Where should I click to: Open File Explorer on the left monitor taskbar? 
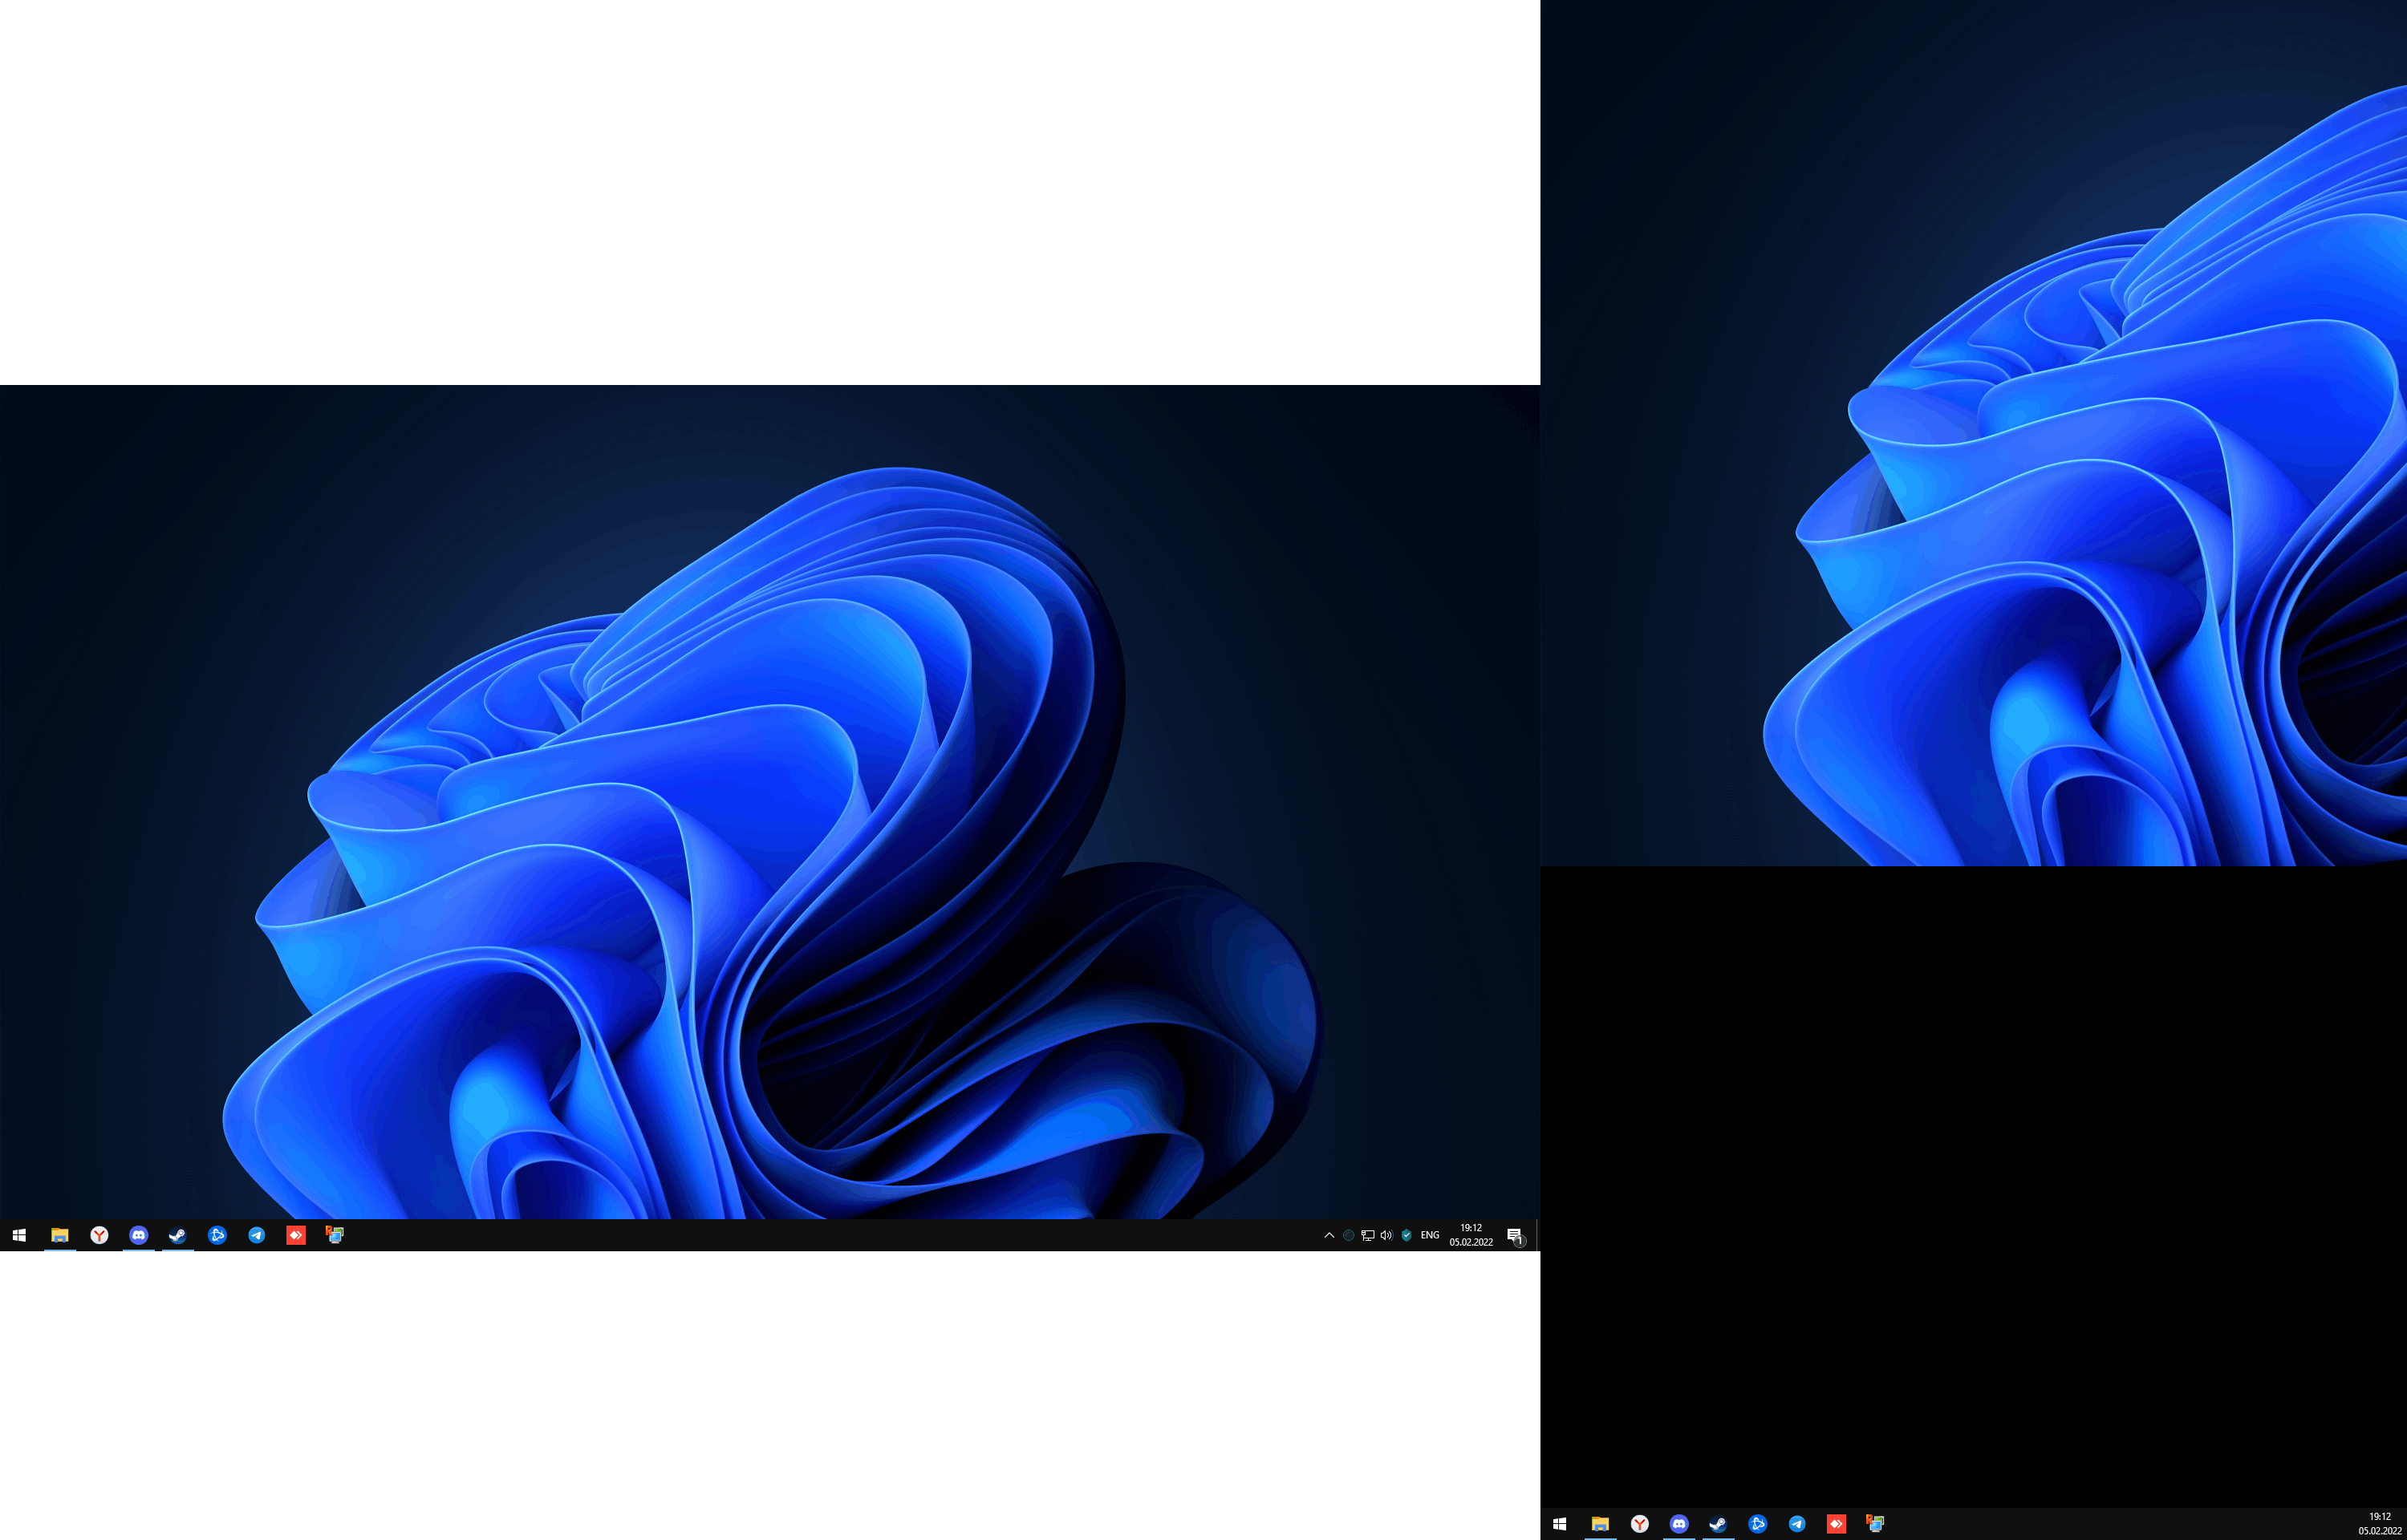pyautogui.click(x=60, y=1236)
